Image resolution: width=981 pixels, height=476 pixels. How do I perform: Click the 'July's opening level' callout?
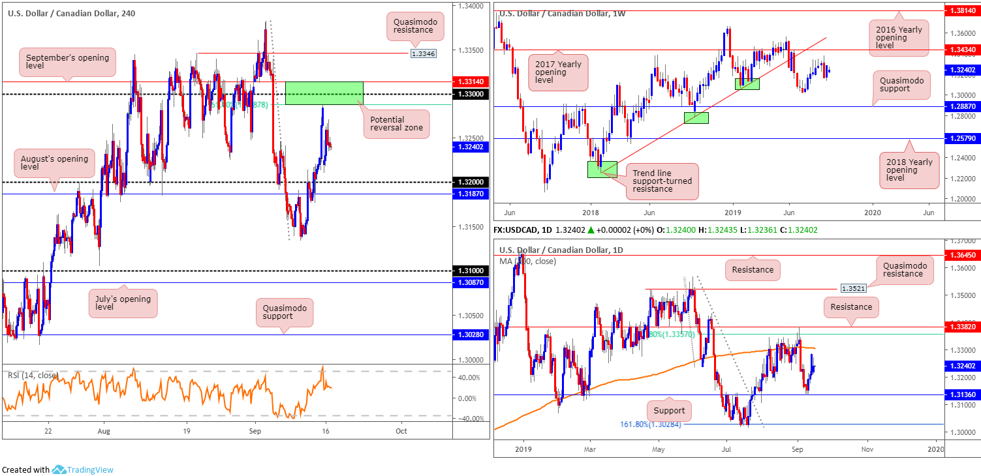click(x=122, y=303)
